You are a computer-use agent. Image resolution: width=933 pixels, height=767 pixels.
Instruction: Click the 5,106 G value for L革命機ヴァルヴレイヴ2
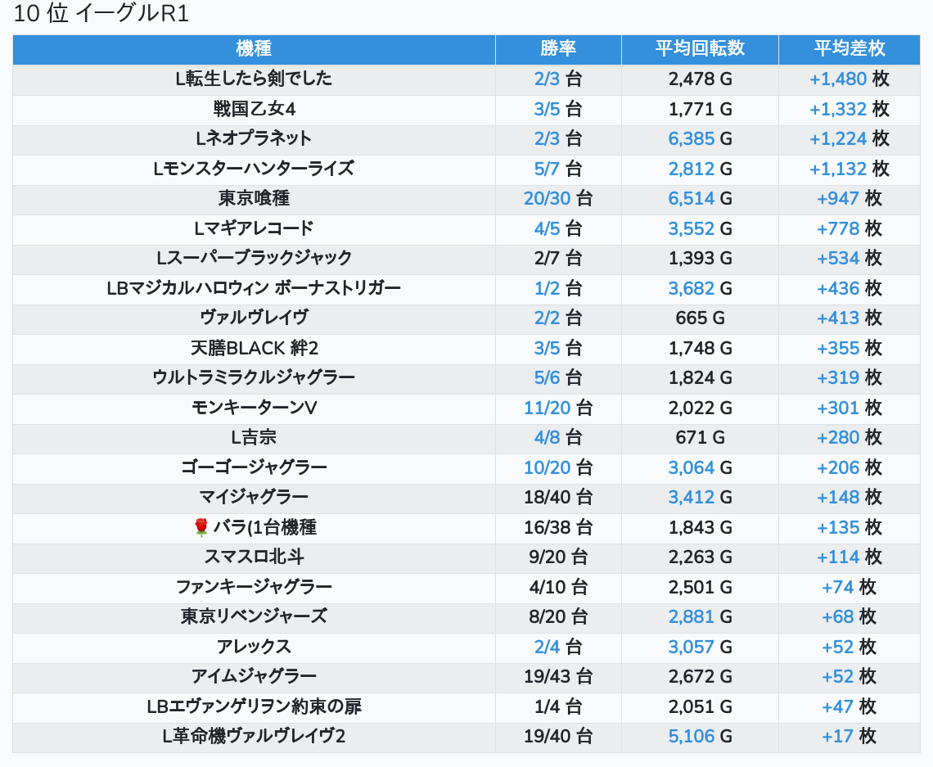(x=692, y=737)
